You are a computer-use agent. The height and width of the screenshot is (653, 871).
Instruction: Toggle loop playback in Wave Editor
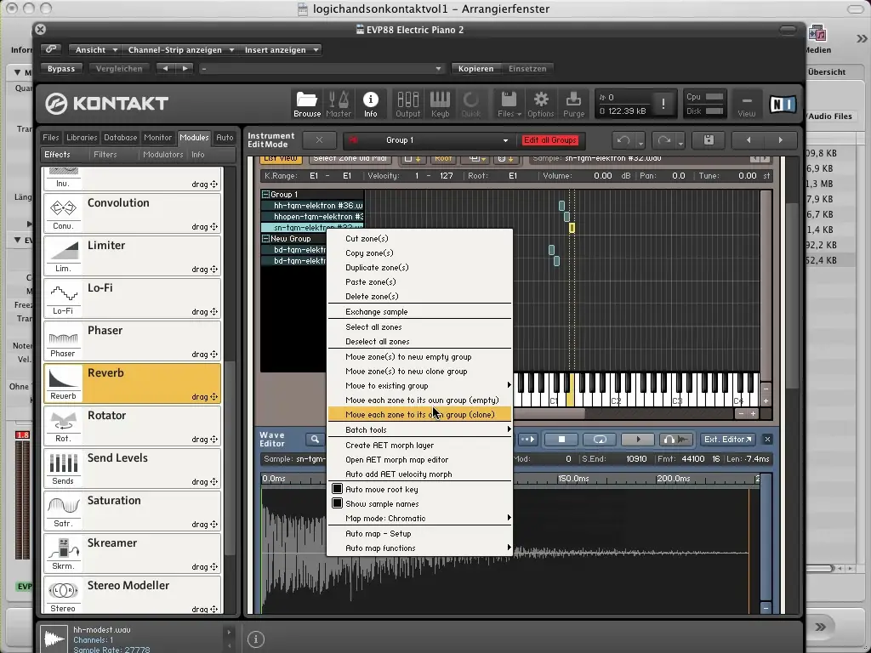tap(600, 440)
